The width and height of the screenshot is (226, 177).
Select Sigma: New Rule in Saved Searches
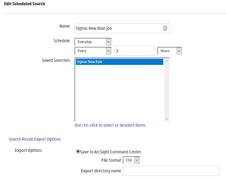[x=119, y=62]
